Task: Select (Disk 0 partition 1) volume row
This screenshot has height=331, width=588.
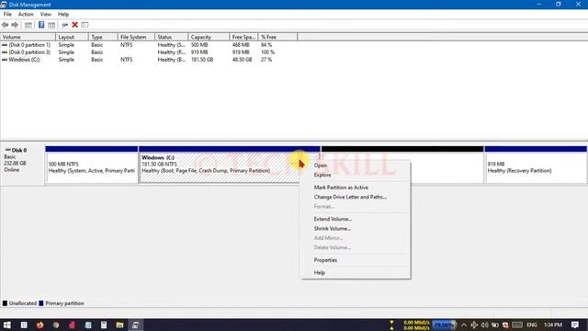Action: click(29, 45)
